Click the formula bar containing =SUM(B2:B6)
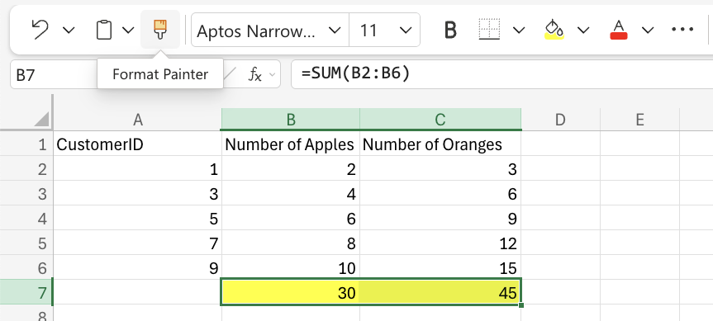 tap(501, 74)
